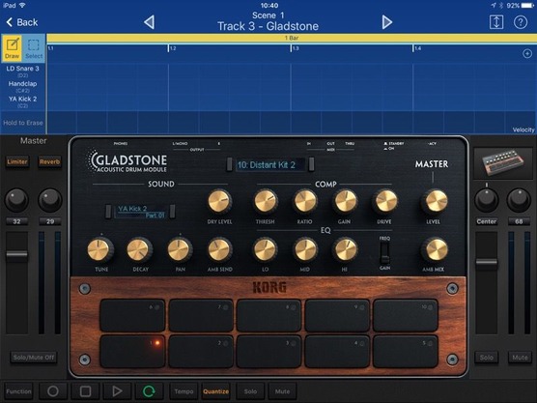
Task: Hit drum pad 4
Action: pos(337,352)
